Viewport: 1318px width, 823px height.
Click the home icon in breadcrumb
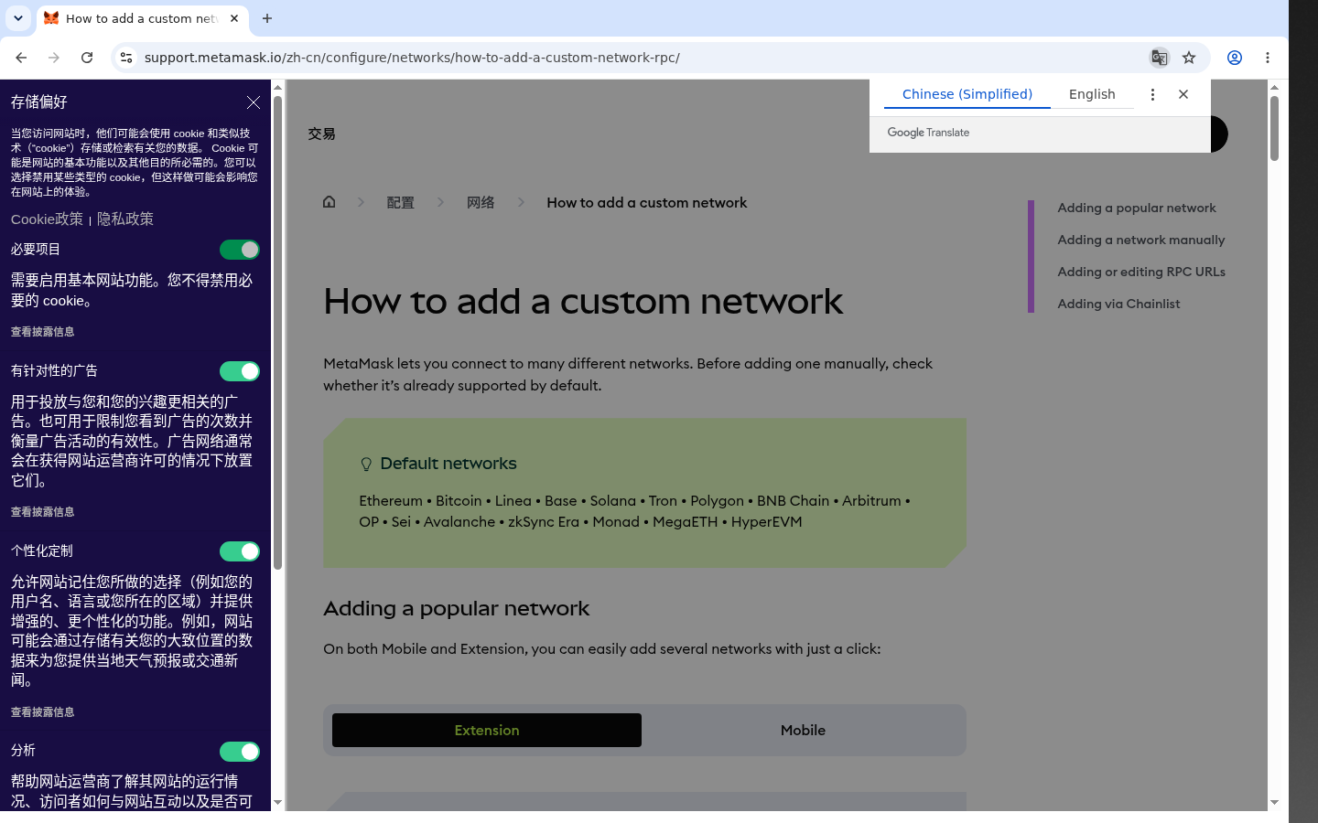click(x=329, y=202)
